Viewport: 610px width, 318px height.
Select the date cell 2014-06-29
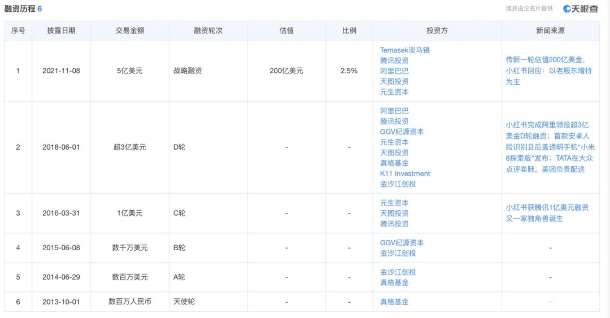coord(61,277)
